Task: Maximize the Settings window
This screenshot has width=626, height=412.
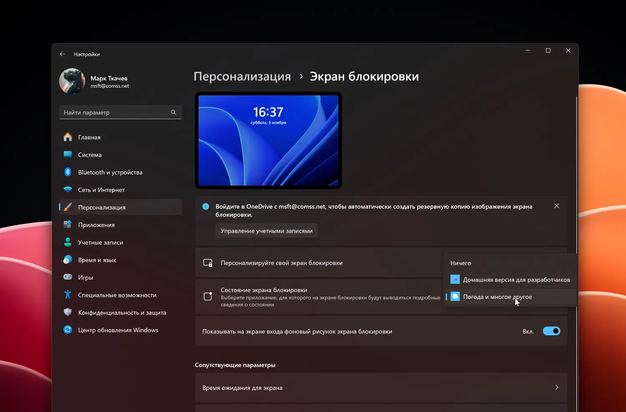Action: [x=548, y=50]
